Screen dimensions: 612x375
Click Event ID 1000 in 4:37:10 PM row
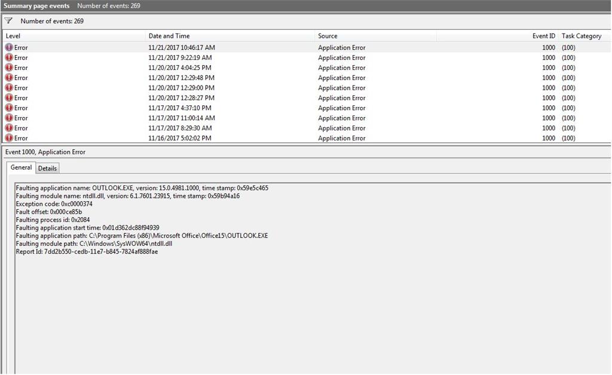pyautogui.click(x=549, y=108)
